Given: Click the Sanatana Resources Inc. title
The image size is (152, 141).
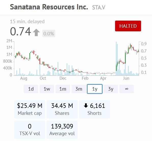Looking at the screenshot, I should click(49, 7).
